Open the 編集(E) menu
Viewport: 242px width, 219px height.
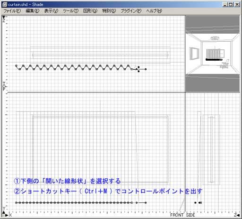point(33,11)
